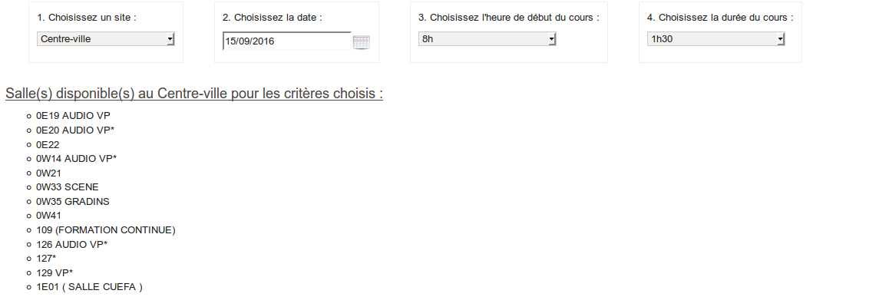Select room 0W14 AUDIO VP*
Screen dimensions: 889x297
coord(77,159)
